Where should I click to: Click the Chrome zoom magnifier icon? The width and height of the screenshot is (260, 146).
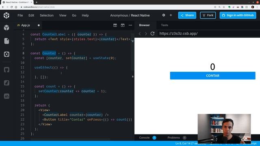[x=219, y=7]
